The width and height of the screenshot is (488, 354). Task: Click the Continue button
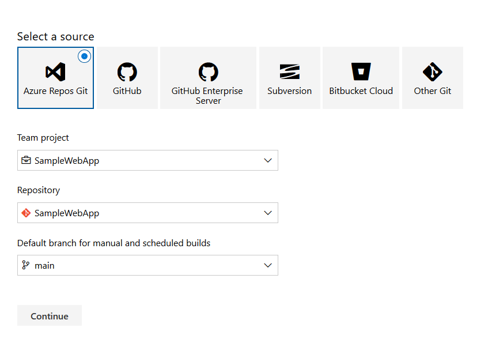click(50, 316)
